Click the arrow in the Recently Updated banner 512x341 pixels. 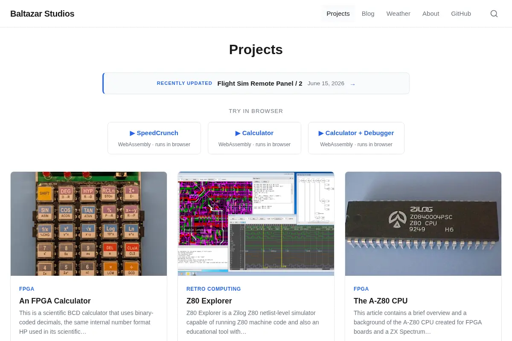point(352,84)
